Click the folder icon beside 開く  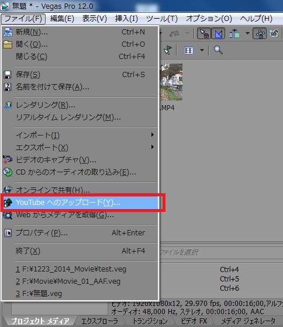8,44
